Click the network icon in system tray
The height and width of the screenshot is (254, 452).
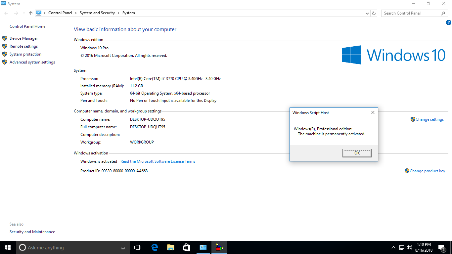pyautogui.click(x=401, y=247)
